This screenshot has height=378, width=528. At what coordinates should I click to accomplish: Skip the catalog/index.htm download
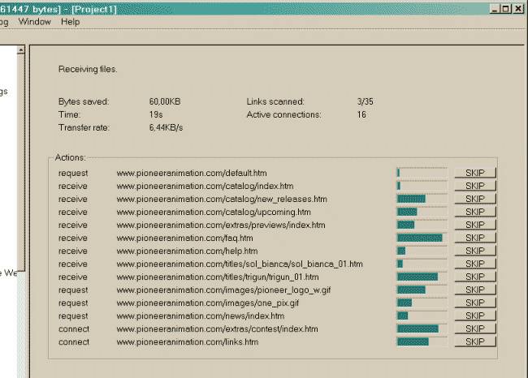[x=474, y=186]
